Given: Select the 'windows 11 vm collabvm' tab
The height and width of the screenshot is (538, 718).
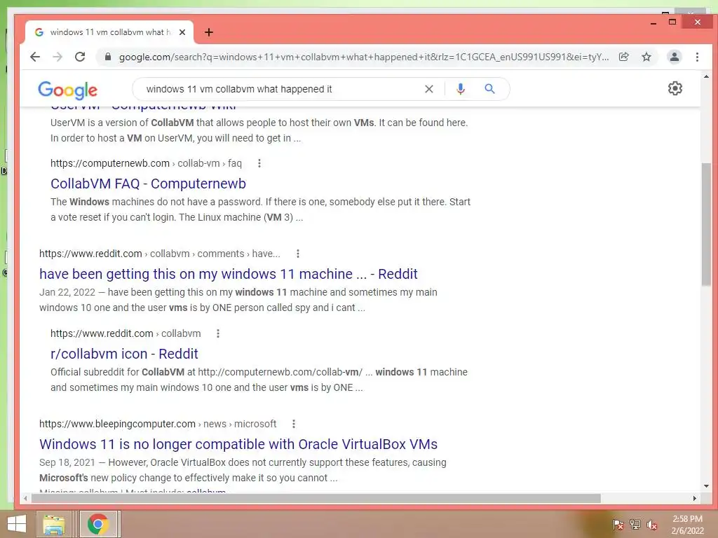Looking at the screenshot, I should click(109, 32).
